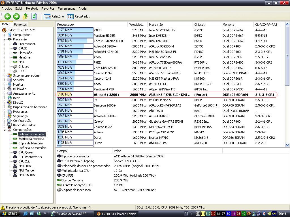Click the green Back arrow toolbar icon

8,16
